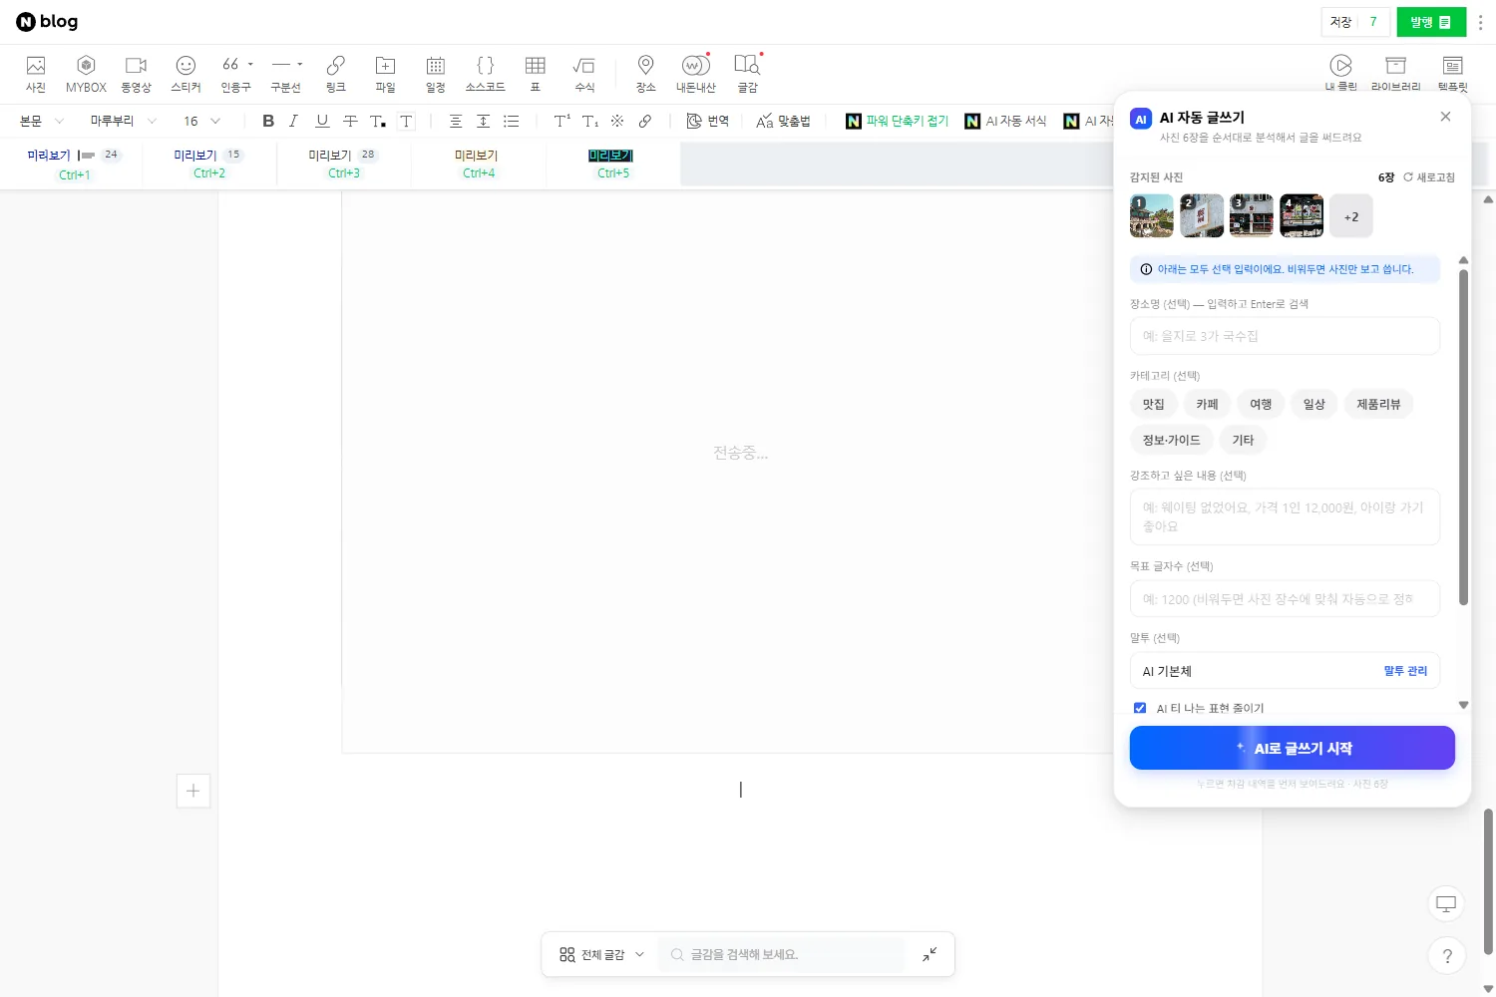Insert a photo with the 사진 icon
Viewport: 1496px width, 997px height.
[x=36, y=74]
